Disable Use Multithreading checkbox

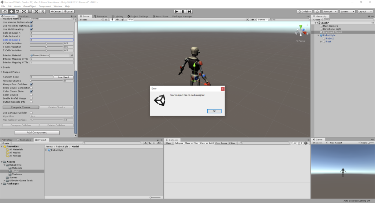pos(31,29)
